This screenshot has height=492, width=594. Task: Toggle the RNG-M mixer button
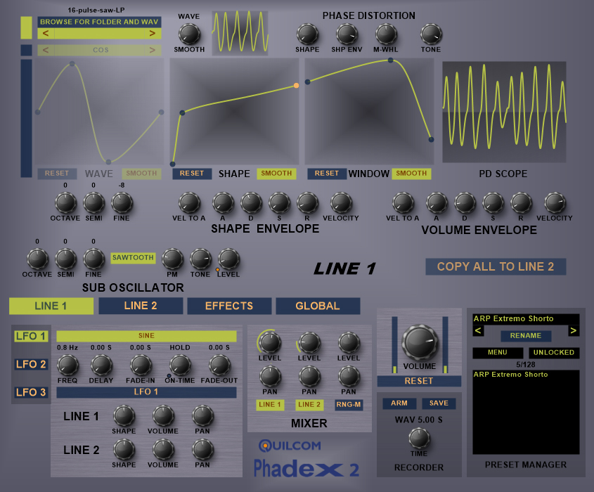[x=349, y=405]
